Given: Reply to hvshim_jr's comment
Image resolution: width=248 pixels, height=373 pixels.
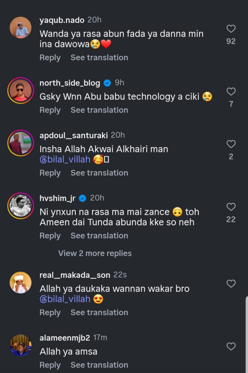Looking at the screenshot, I should 50,236.
